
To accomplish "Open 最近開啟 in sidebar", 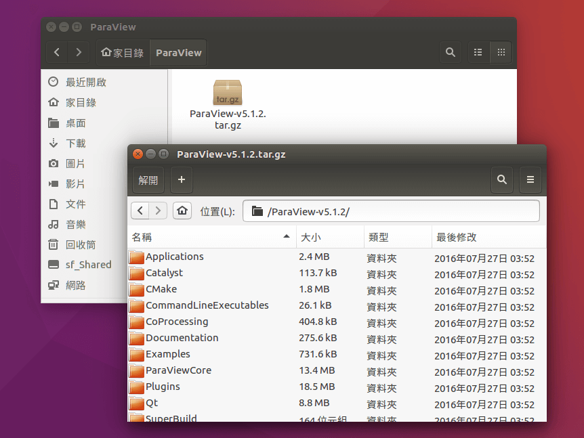I will point(85,82).
